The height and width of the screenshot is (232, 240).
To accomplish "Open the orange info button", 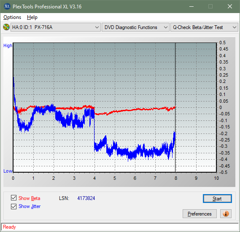I will (226, 213).
